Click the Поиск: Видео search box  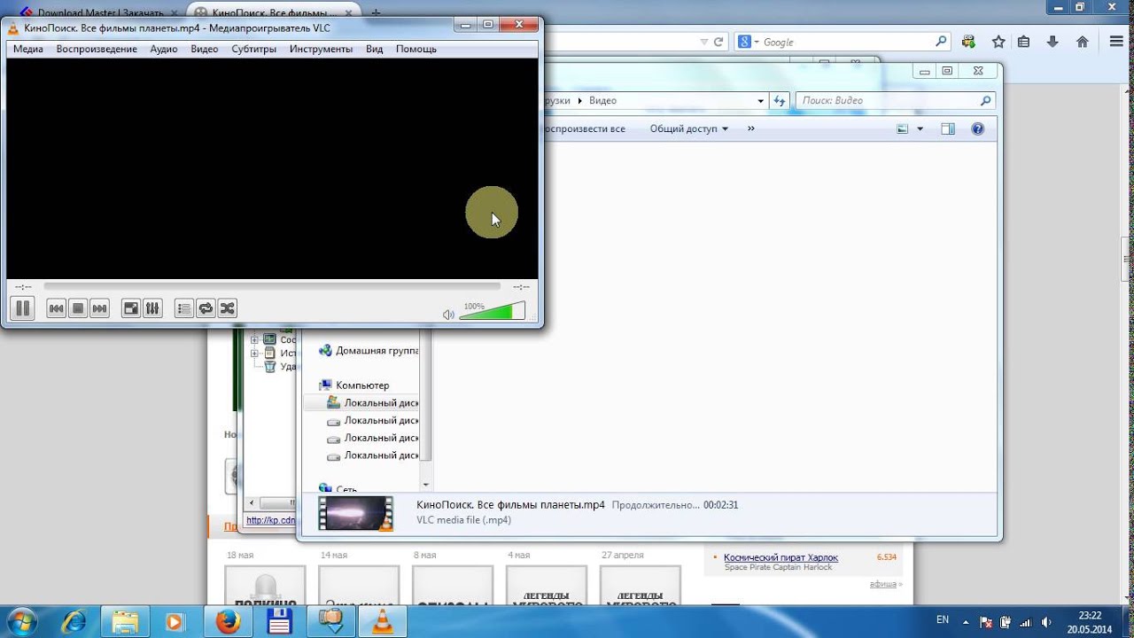(895, 101)
